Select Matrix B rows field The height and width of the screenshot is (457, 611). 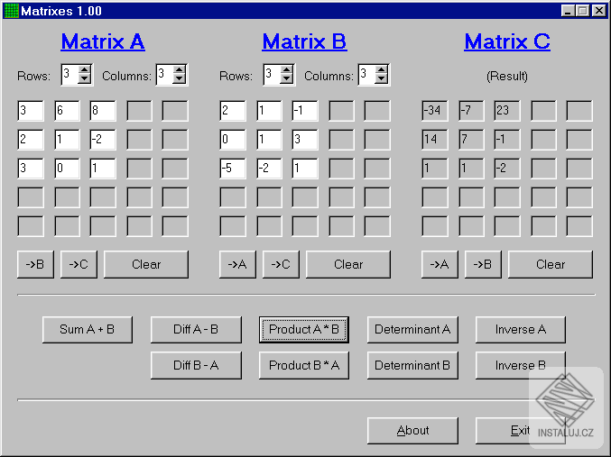(273, 74)
